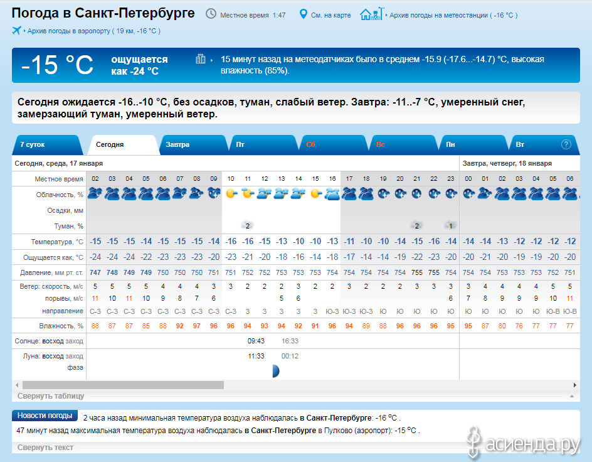Viewport: 592px width, 462px height.
Task: Click the ощущается как -24 °C text
Action: coord(139,65)
